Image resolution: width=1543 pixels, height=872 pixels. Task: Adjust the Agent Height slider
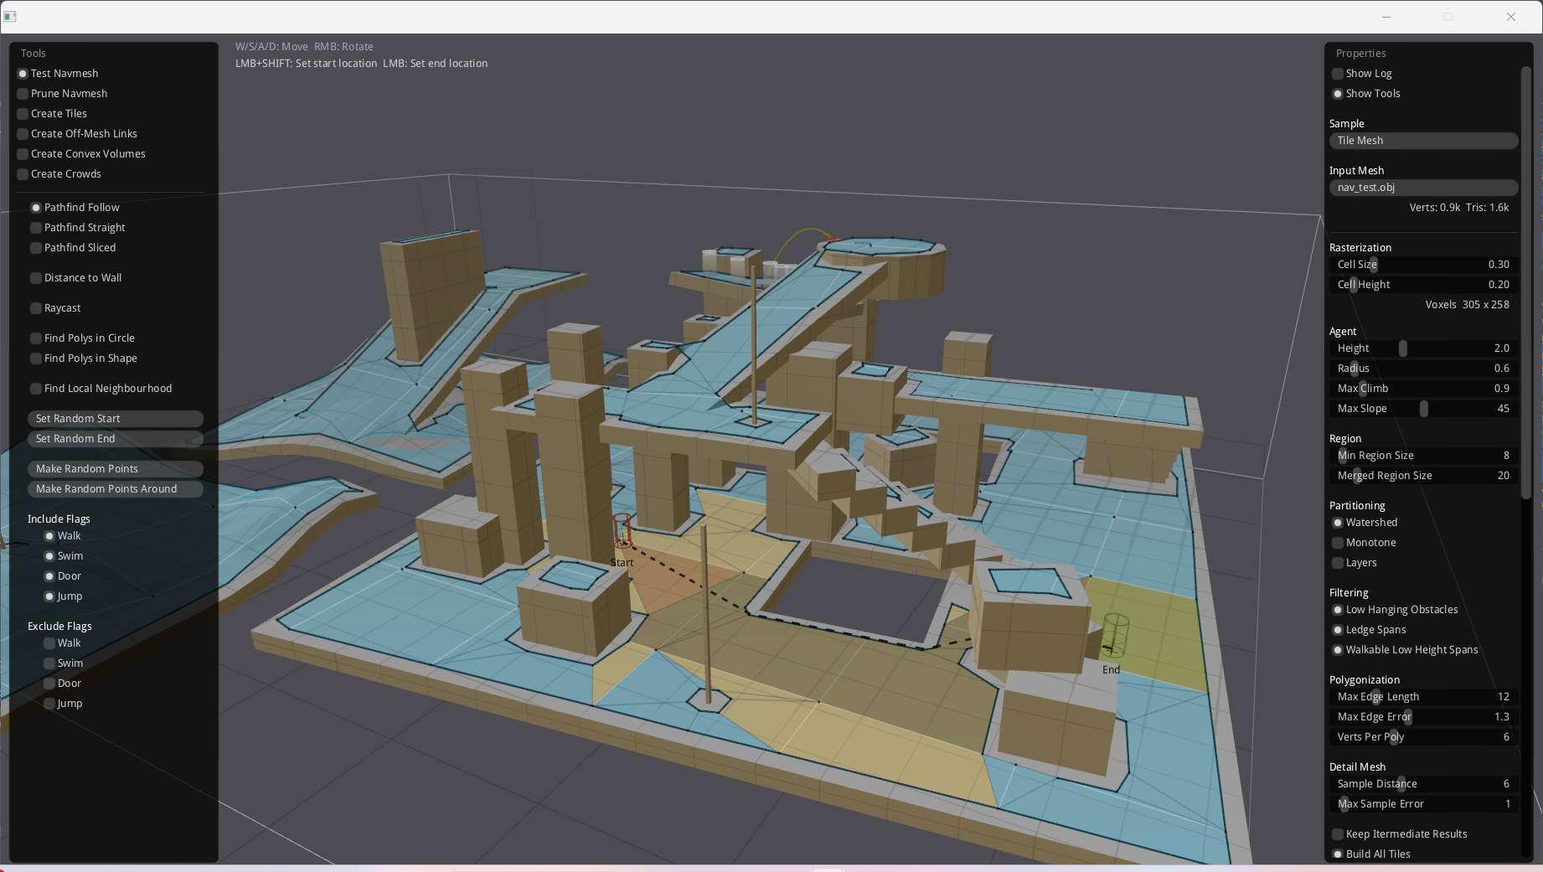pos(1424,348)
